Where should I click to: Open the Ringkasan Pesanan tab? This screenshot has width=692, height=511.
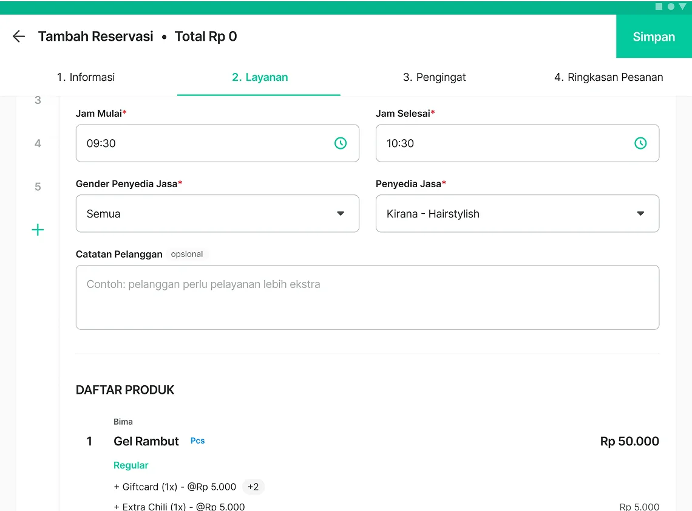click(x=608, y=77)
